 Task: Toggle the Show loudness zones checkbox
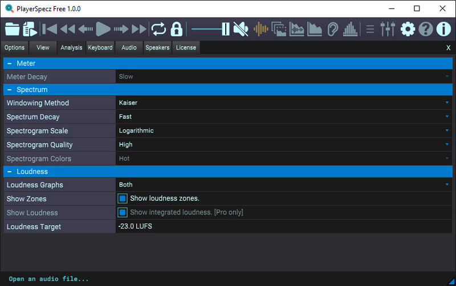[122, 198]
